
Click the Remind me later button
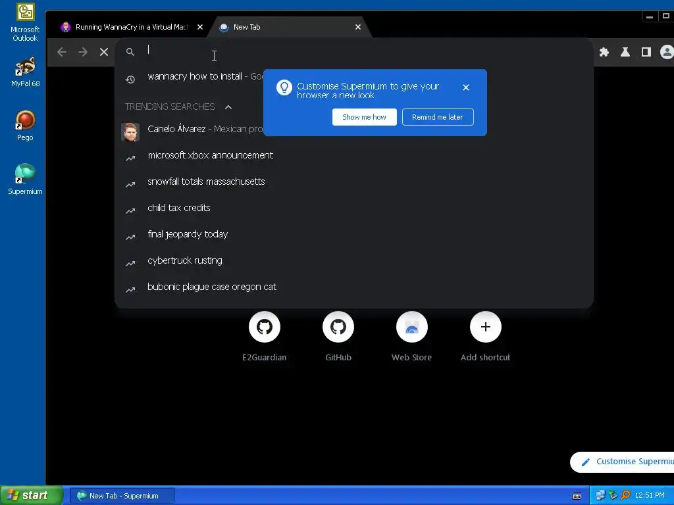click(x=438, y=117)
